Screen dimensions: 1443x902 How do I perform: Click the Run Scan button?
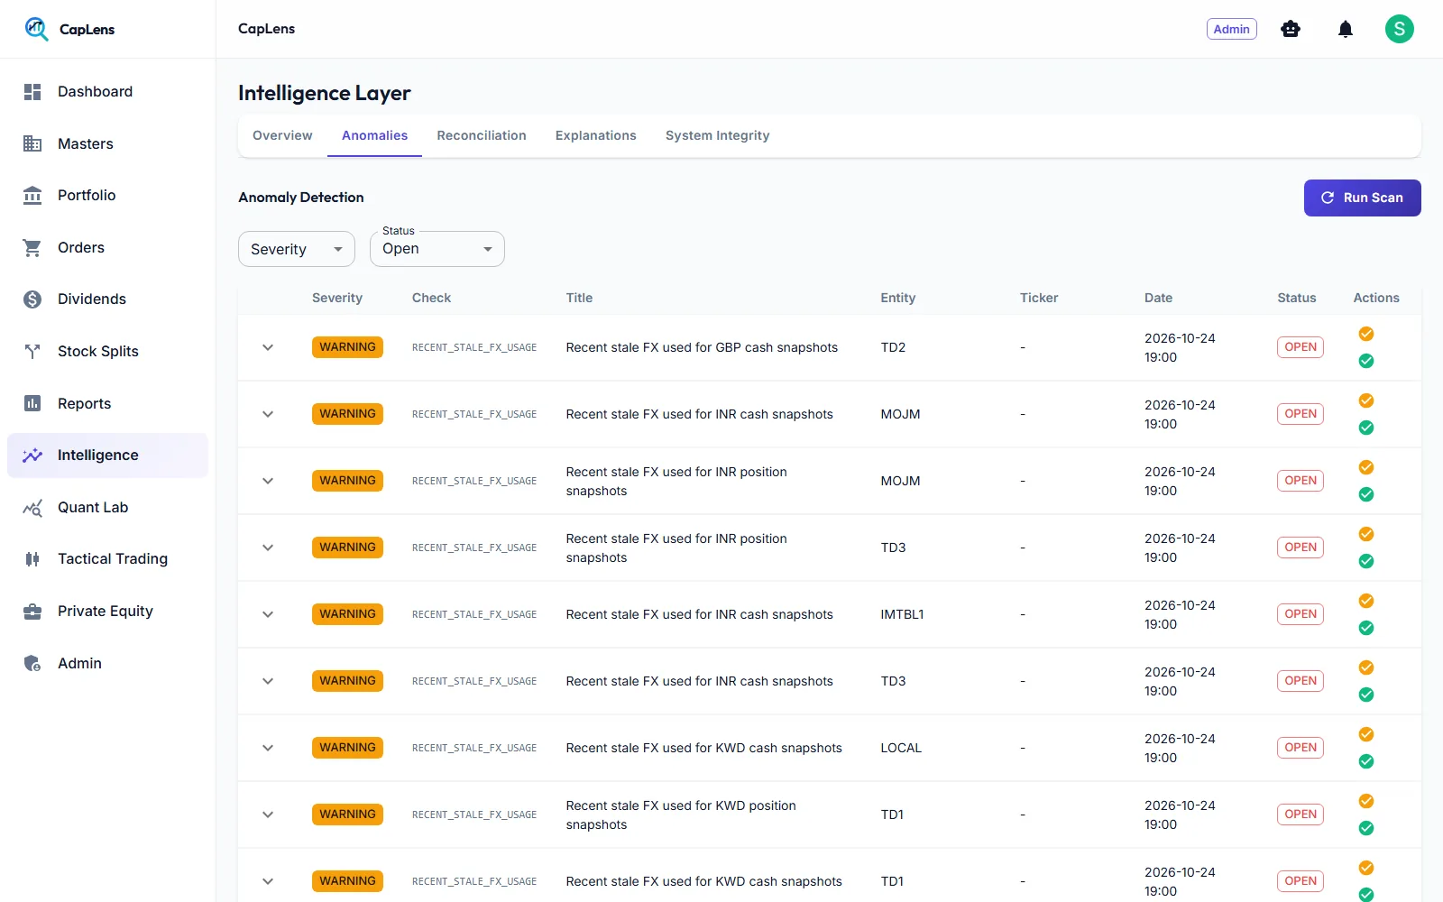point(1363,198)
